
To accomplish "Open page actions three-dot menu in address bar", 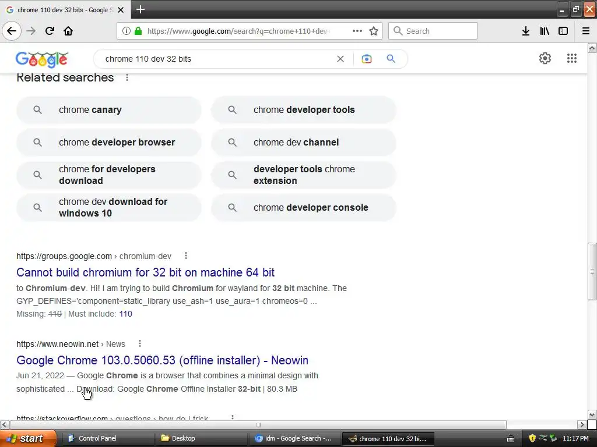I will tap(357, 31).
